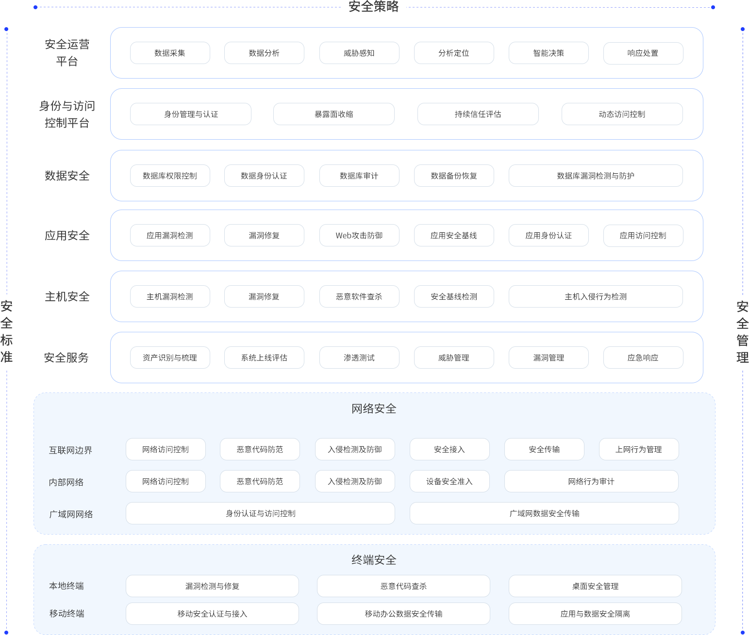Choose the 智能决策 box
This screenshot has height=635, width=749.
[549, 53]
